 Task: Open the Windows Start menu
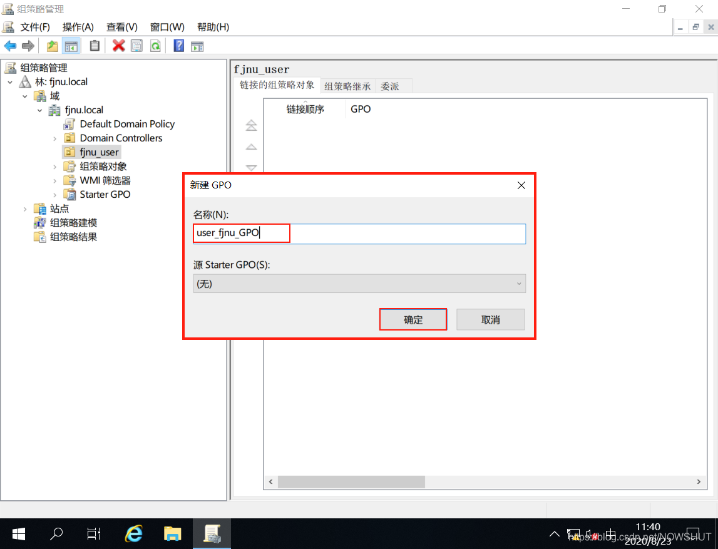click(x=18, y=534)
